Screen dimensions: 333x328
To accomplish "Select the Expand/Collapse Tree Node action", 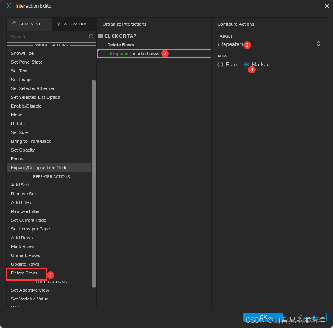I will (x=39, y=168).
